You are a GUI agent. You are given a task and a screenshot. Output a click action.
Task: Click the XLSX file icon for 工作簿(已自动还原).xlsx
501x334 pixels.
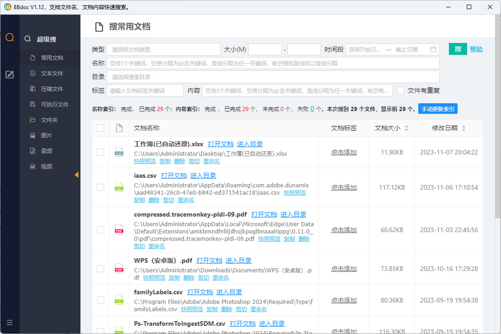coord(119,152)
